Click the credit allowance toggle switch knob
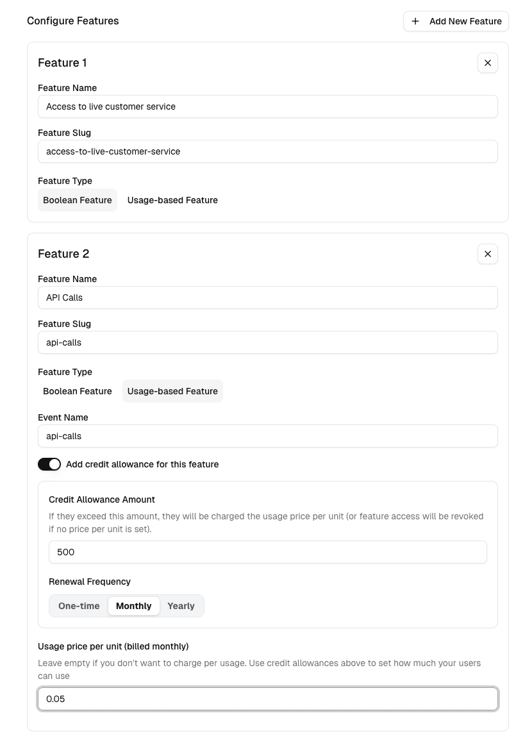The height and width of the screenshot is (745, 525). [x=54, y=464]
